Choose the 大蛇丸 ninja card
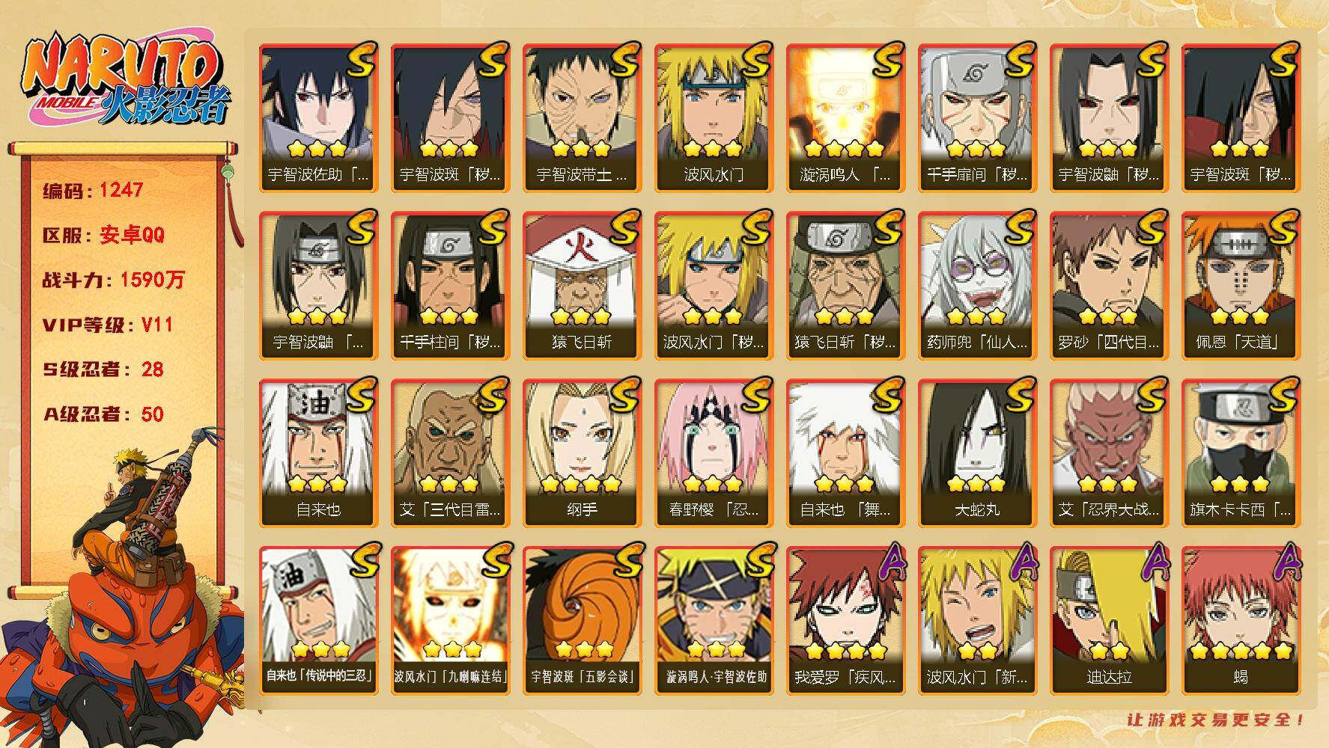 tap(977, 453)
